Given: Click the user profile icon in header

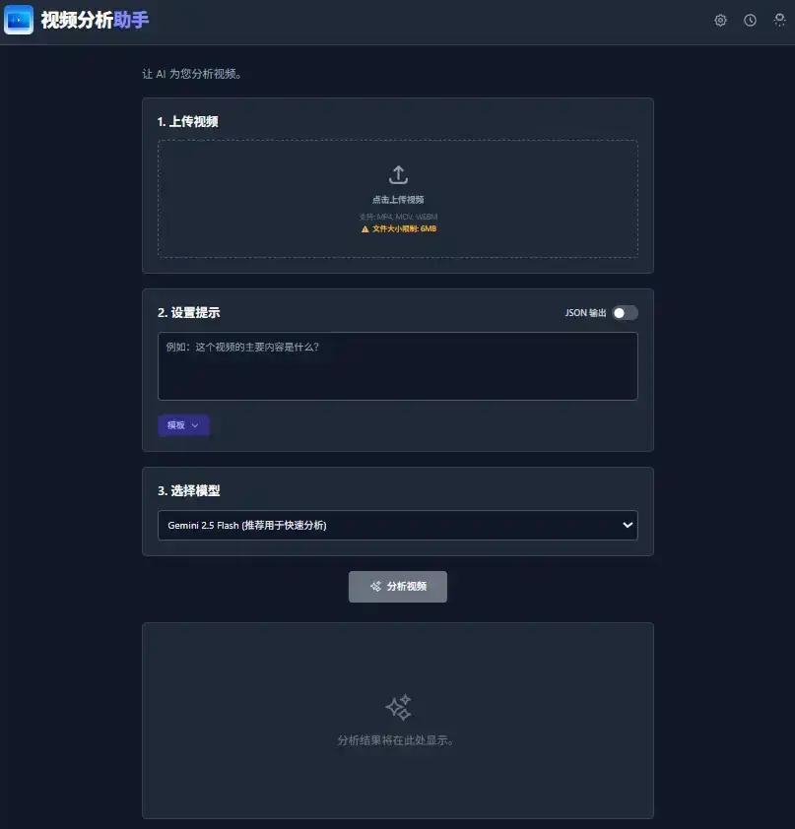Looking at the screenshot, I should (779, 20).
